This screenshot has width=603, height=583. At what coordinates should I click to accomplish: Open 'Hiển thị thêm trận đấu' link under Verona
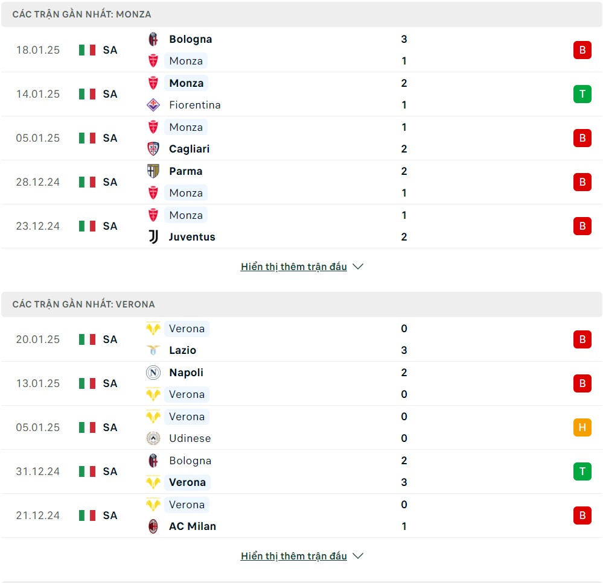point(294,556)
